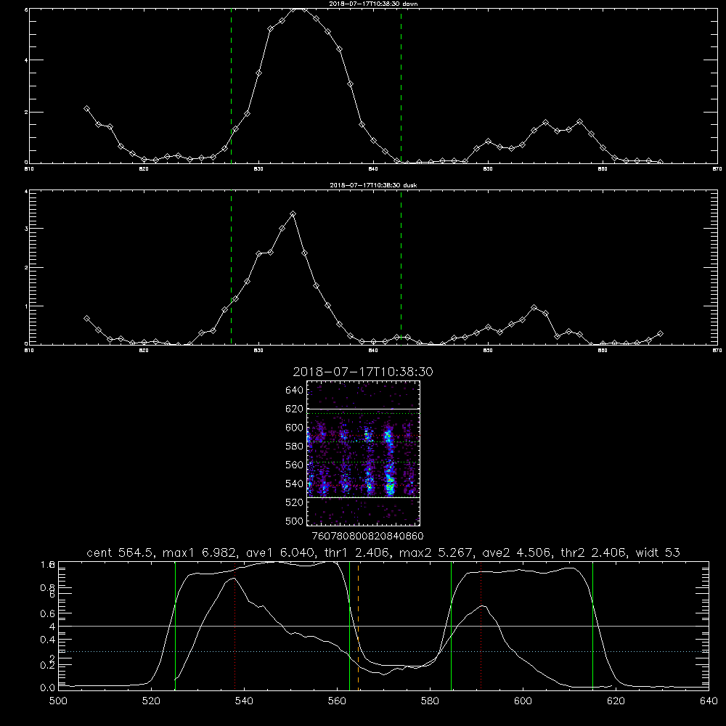
Task: Click the peak data point of the dawn curve
Action: pos(293,9)
